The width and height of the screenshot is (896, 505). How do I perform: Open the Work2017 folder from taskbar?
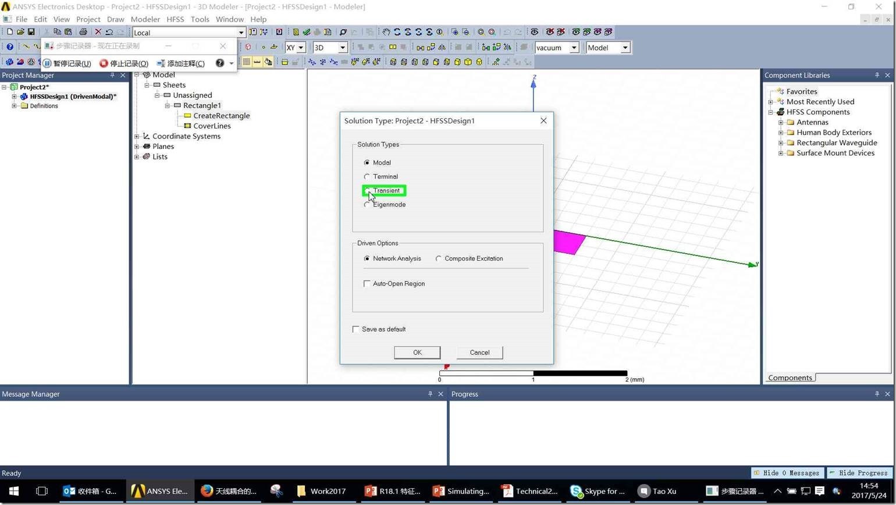tap(321, 491)
